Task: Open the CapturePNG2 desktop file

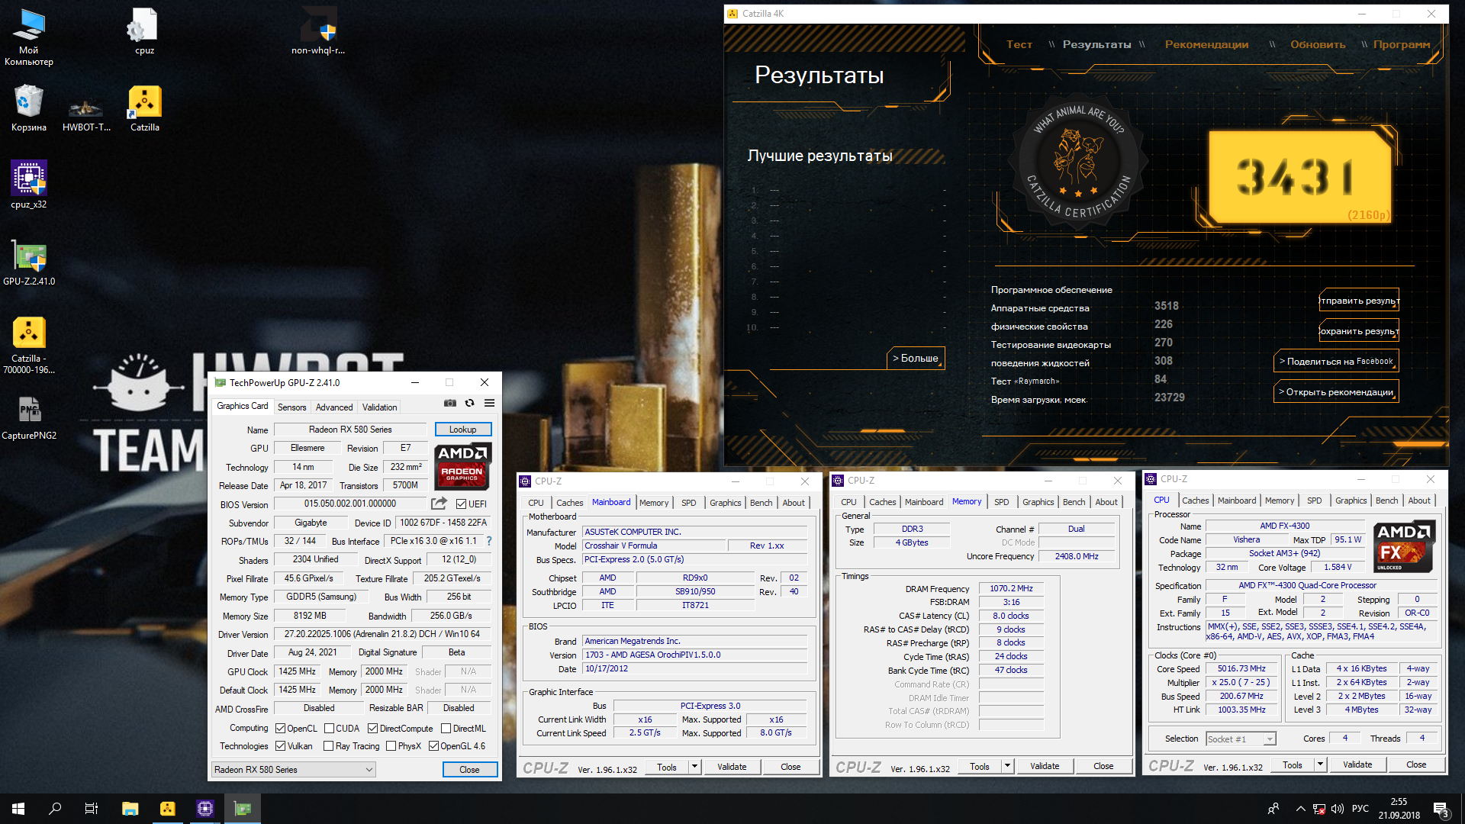Action: tap(29, 418)
